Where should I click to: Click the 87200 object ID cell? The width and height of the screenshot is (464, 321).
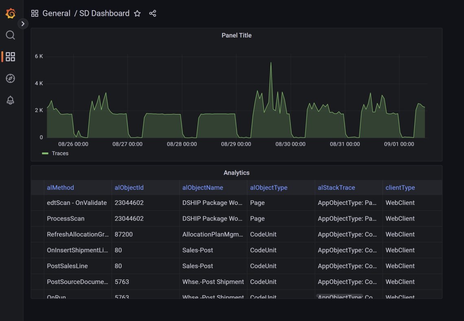tap(145, 234)
